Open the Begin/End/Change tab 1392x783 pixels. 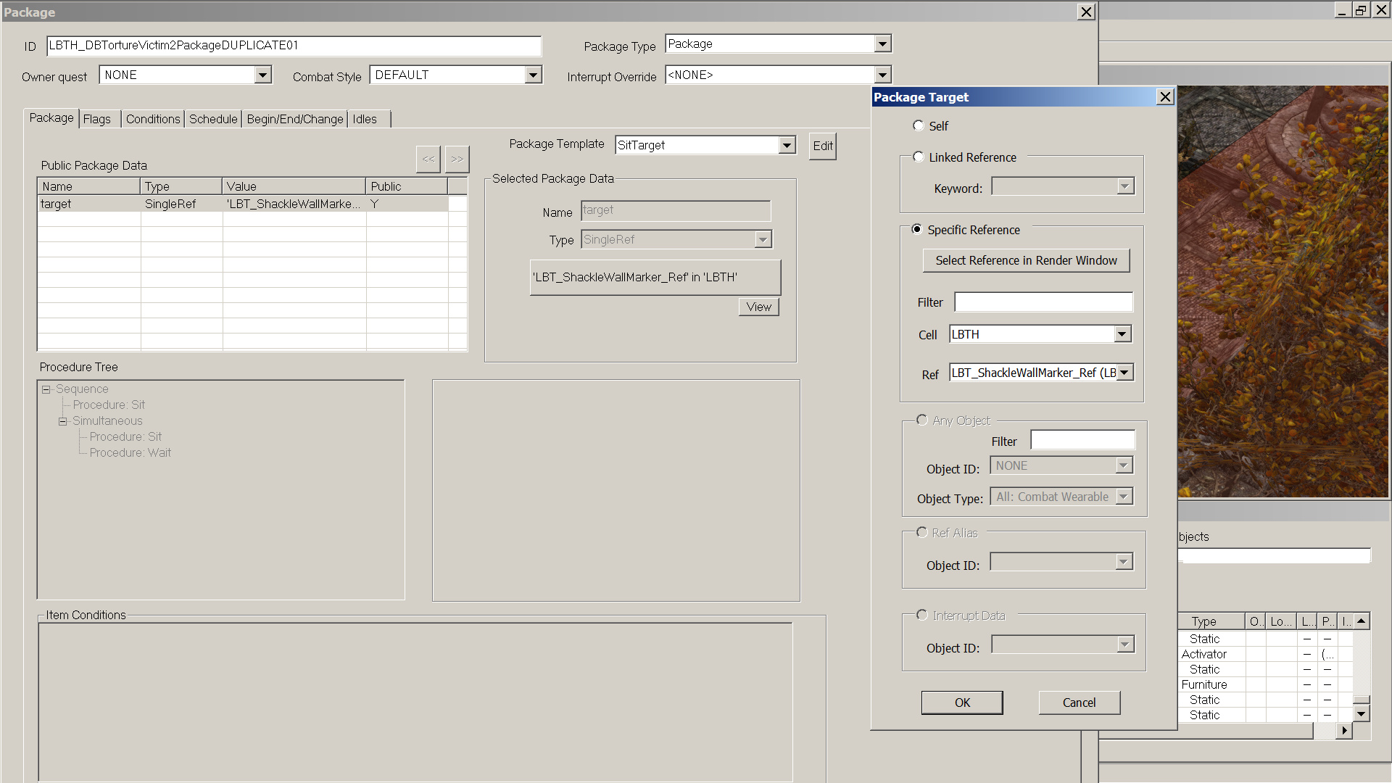coord(294,119)
